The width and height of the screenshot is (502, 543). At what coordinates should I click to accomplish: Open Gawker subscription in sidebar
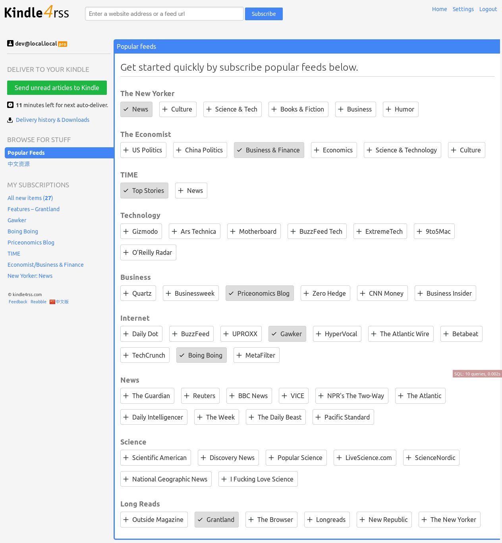click(x=17, y=220)
